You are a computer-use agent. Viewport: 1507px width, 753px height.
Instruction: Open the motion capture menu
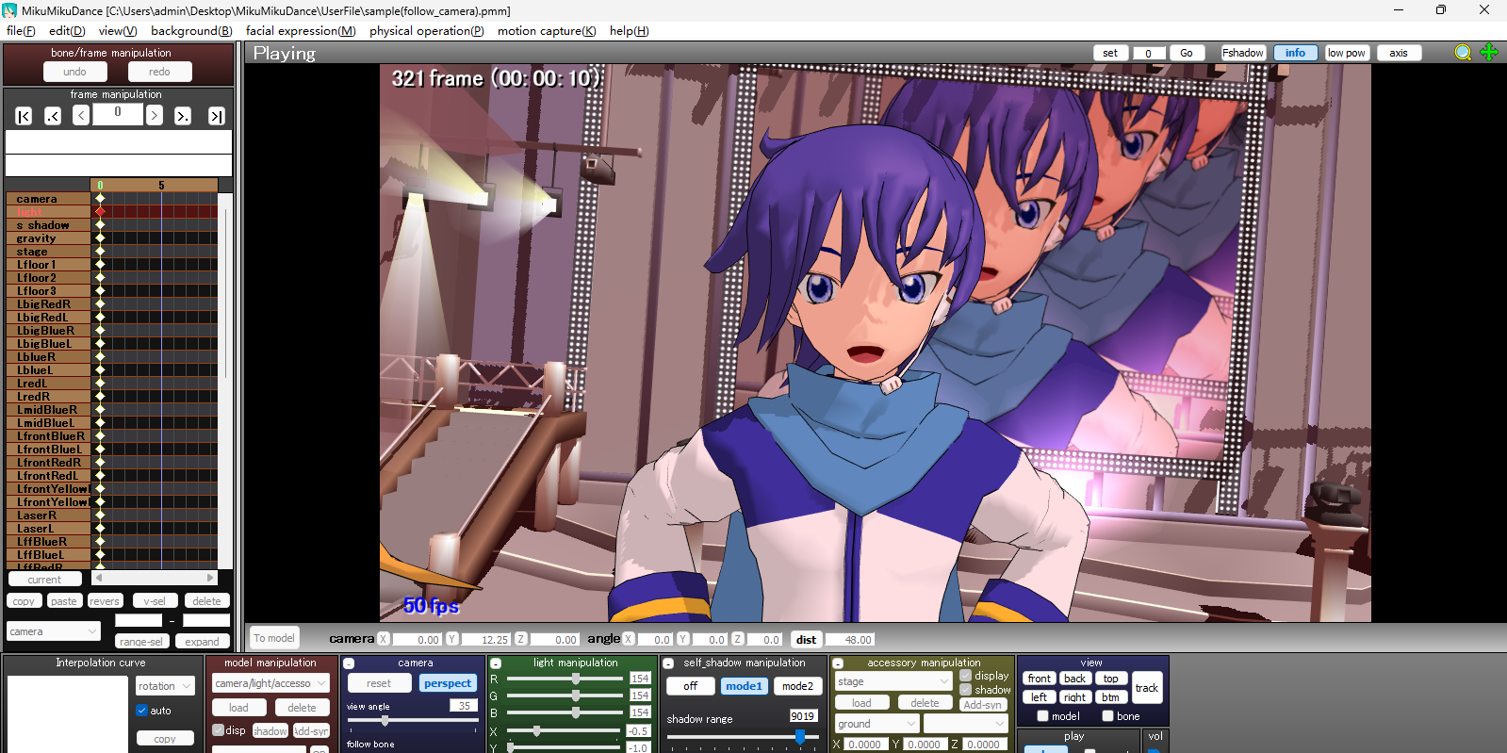(x=547, y=30)
